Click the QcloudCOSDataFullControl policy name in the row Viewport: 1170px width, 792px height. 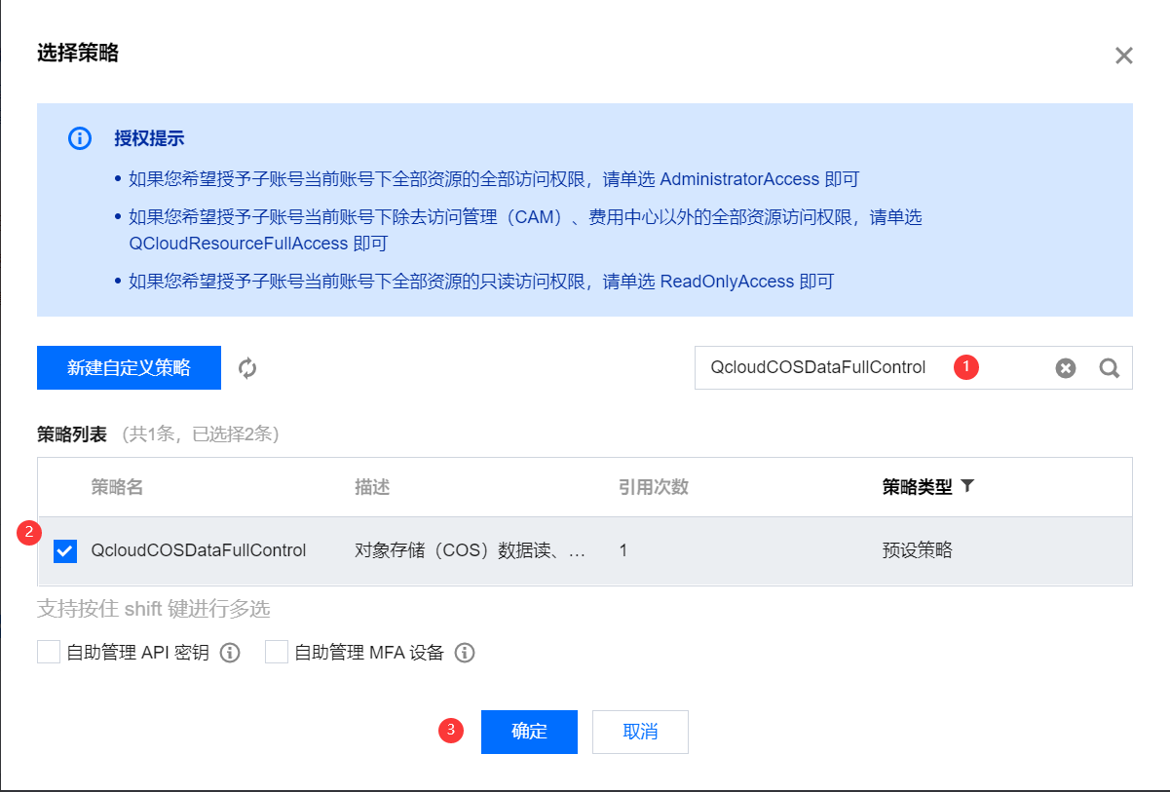(199, 550)
